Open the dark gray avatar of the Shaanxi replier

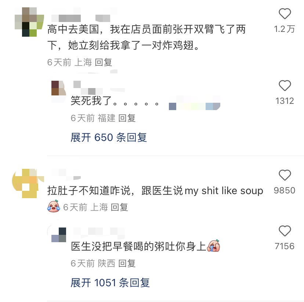pyautogui.click(x=58, y=235)
